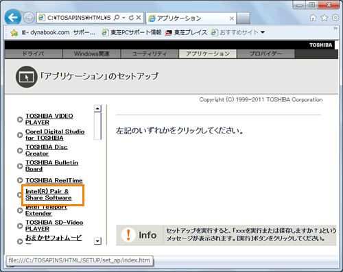Screen dimensions: 343x272
Task: Click the Copyright TOSHIBA Corporation text
Action: [x=261, y=99]
